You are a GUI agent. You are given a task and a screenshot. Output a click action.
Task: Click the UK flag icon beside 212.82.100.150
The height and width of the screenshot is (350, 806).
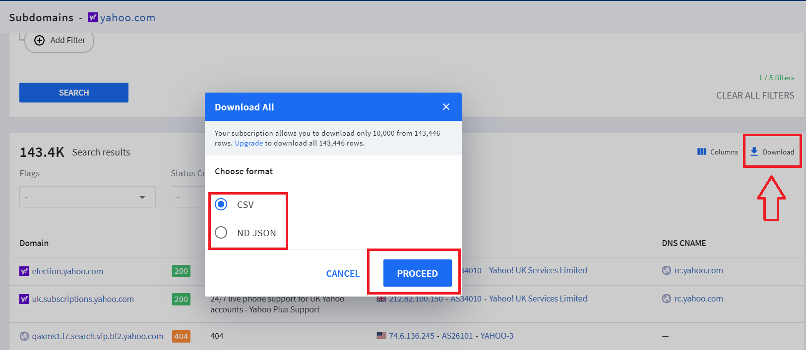381,299
